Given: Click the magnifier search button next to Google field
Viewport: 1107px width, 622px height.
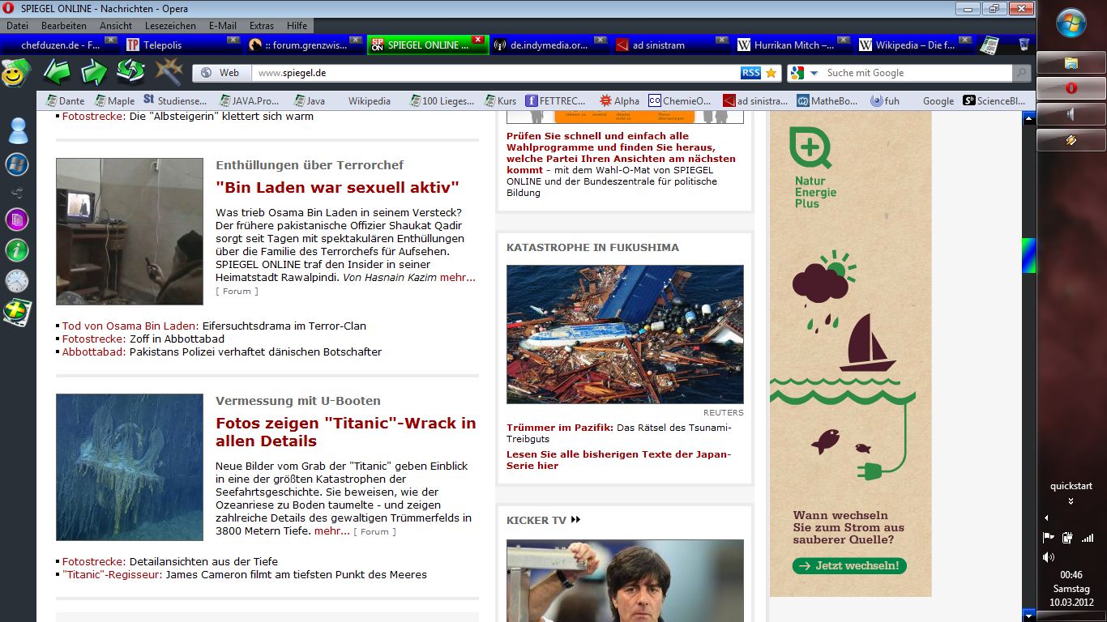Looking at the screenshot, I should [x=1022, y=73].
